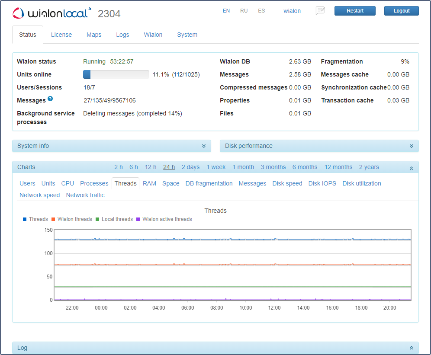Switch language to RU
This screenshot has height=355, width=431.
pyautogui.click(x=244, y=11)
